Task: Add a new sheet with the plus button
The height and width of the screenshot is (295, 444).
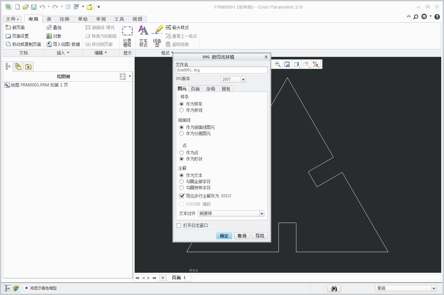Action: (162, 278)
